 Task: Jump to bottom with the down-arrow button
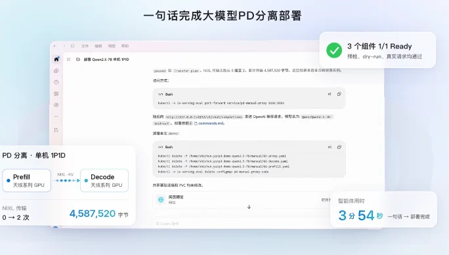pos(249,206)
